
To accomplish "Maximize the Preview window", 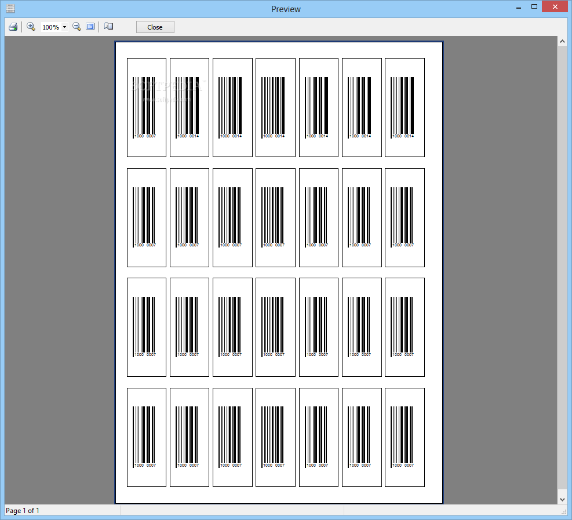I will click(x=534, y=7).
